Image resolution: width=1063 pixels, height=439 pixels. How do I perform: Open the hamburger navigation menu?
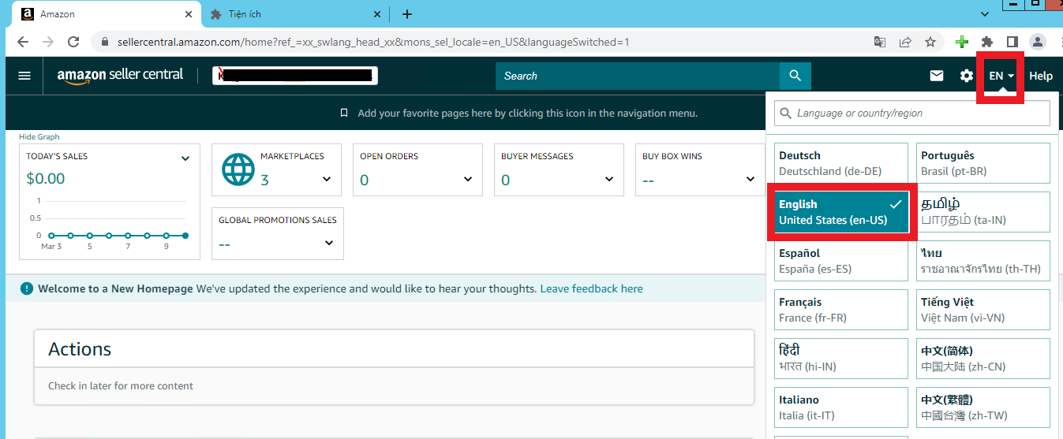click(24, 76)
